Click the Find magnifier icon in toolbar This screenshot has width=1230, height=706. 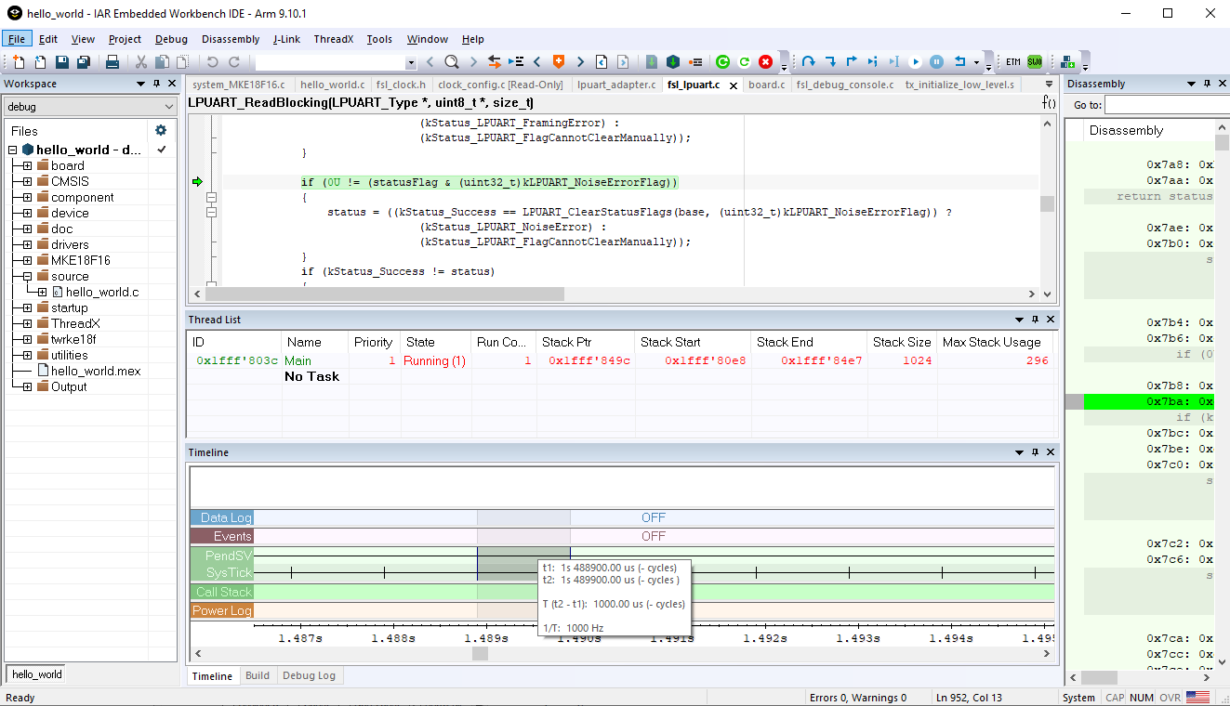[x=451, y=62]
